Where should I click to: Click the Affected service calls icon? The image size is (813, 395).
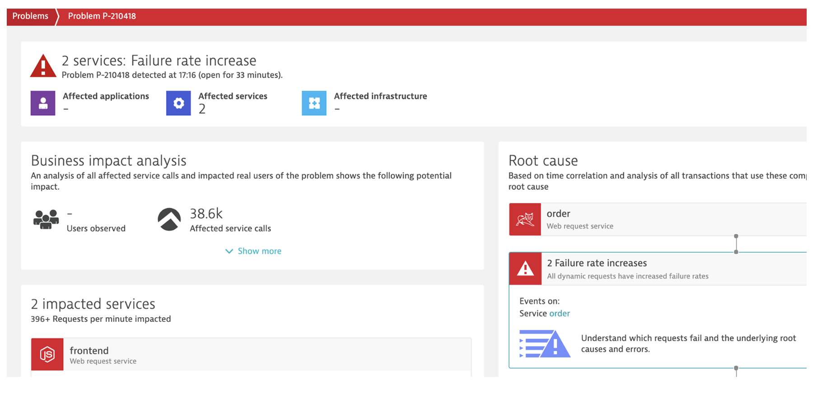tap(169, 220)
